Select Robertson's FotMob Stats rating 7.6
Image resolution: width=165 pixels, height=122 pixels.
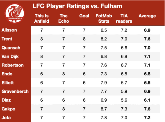tap(104, 65)
